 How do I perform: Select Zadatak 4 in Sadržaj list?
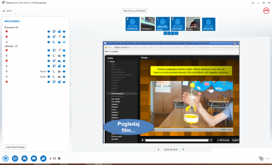point(115,104)
